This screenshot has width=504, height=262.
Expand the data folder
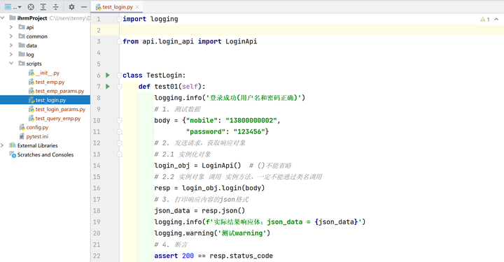(11, 45)
